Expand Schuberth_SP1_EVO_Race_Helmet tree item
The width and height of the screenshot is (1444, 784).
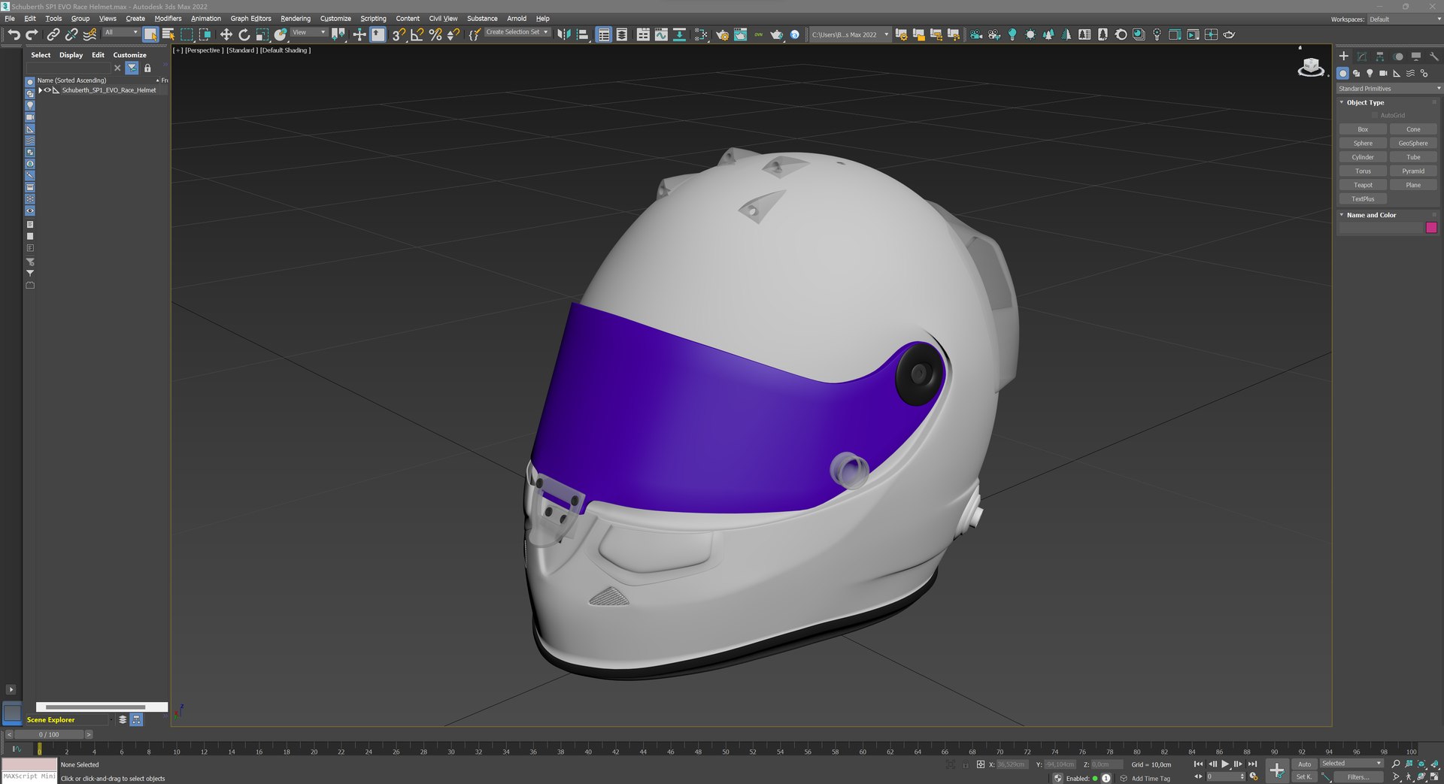[x=40, y=90]
